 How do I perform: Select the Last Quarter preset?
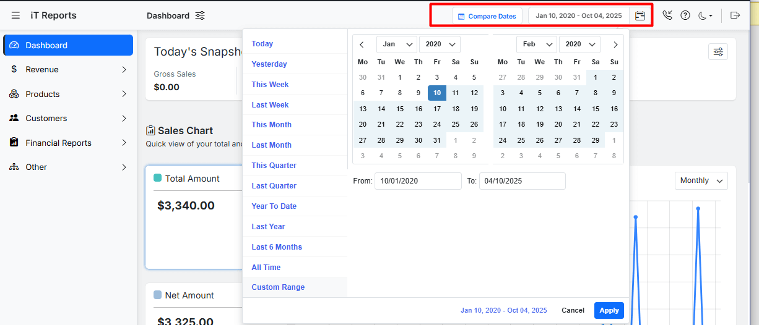(x=295, y=186)
